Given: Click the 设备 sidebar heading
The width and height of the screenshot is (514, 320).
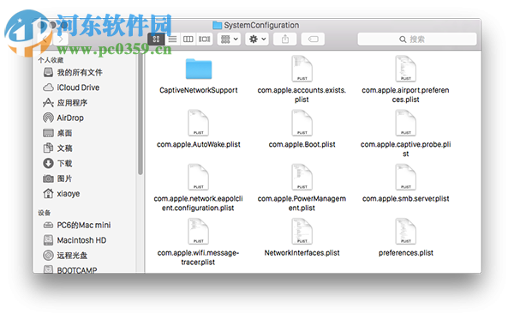Looking at the screenshot, I should click(45, 213).
